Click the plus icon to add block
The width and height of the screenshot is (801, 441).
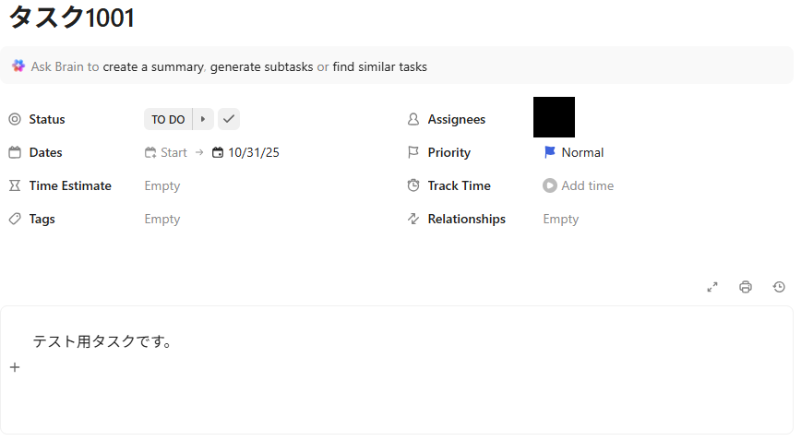pos(15,367)
